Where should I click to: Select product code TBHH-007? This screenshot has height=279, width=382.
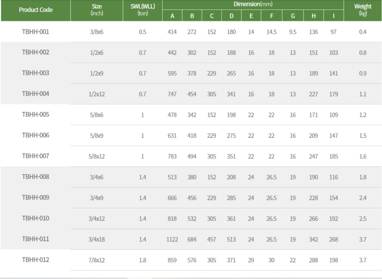pos(35,156)
